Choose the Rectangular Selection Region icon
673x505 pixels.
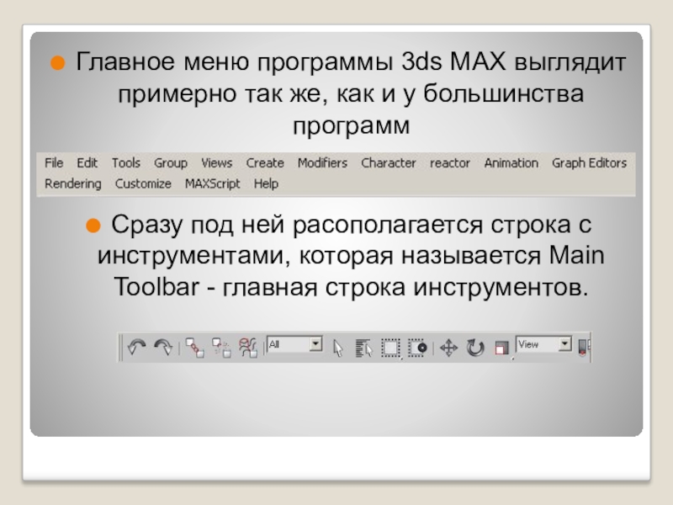(x=390, y=348)
